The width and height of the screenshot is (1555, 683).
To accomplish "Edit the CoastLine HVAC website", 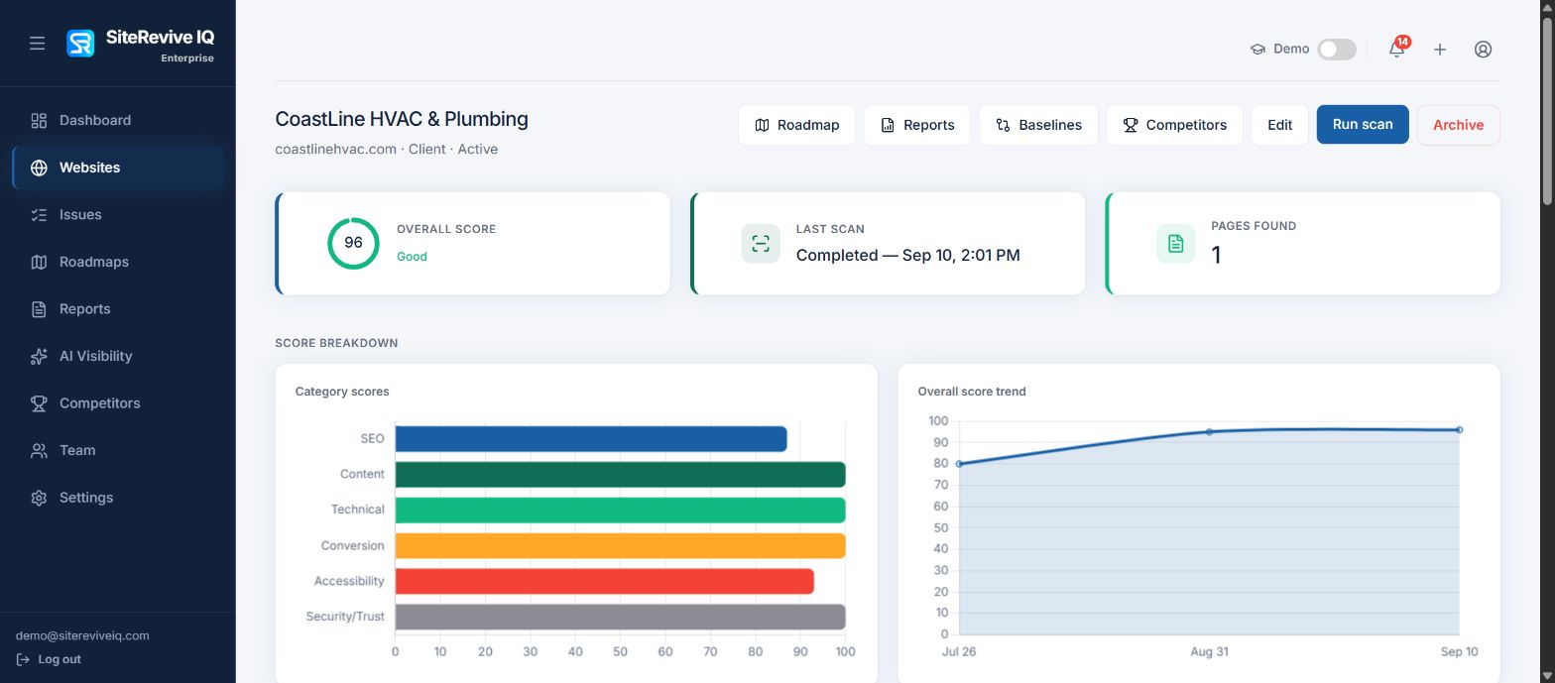I will (1279, 125).
